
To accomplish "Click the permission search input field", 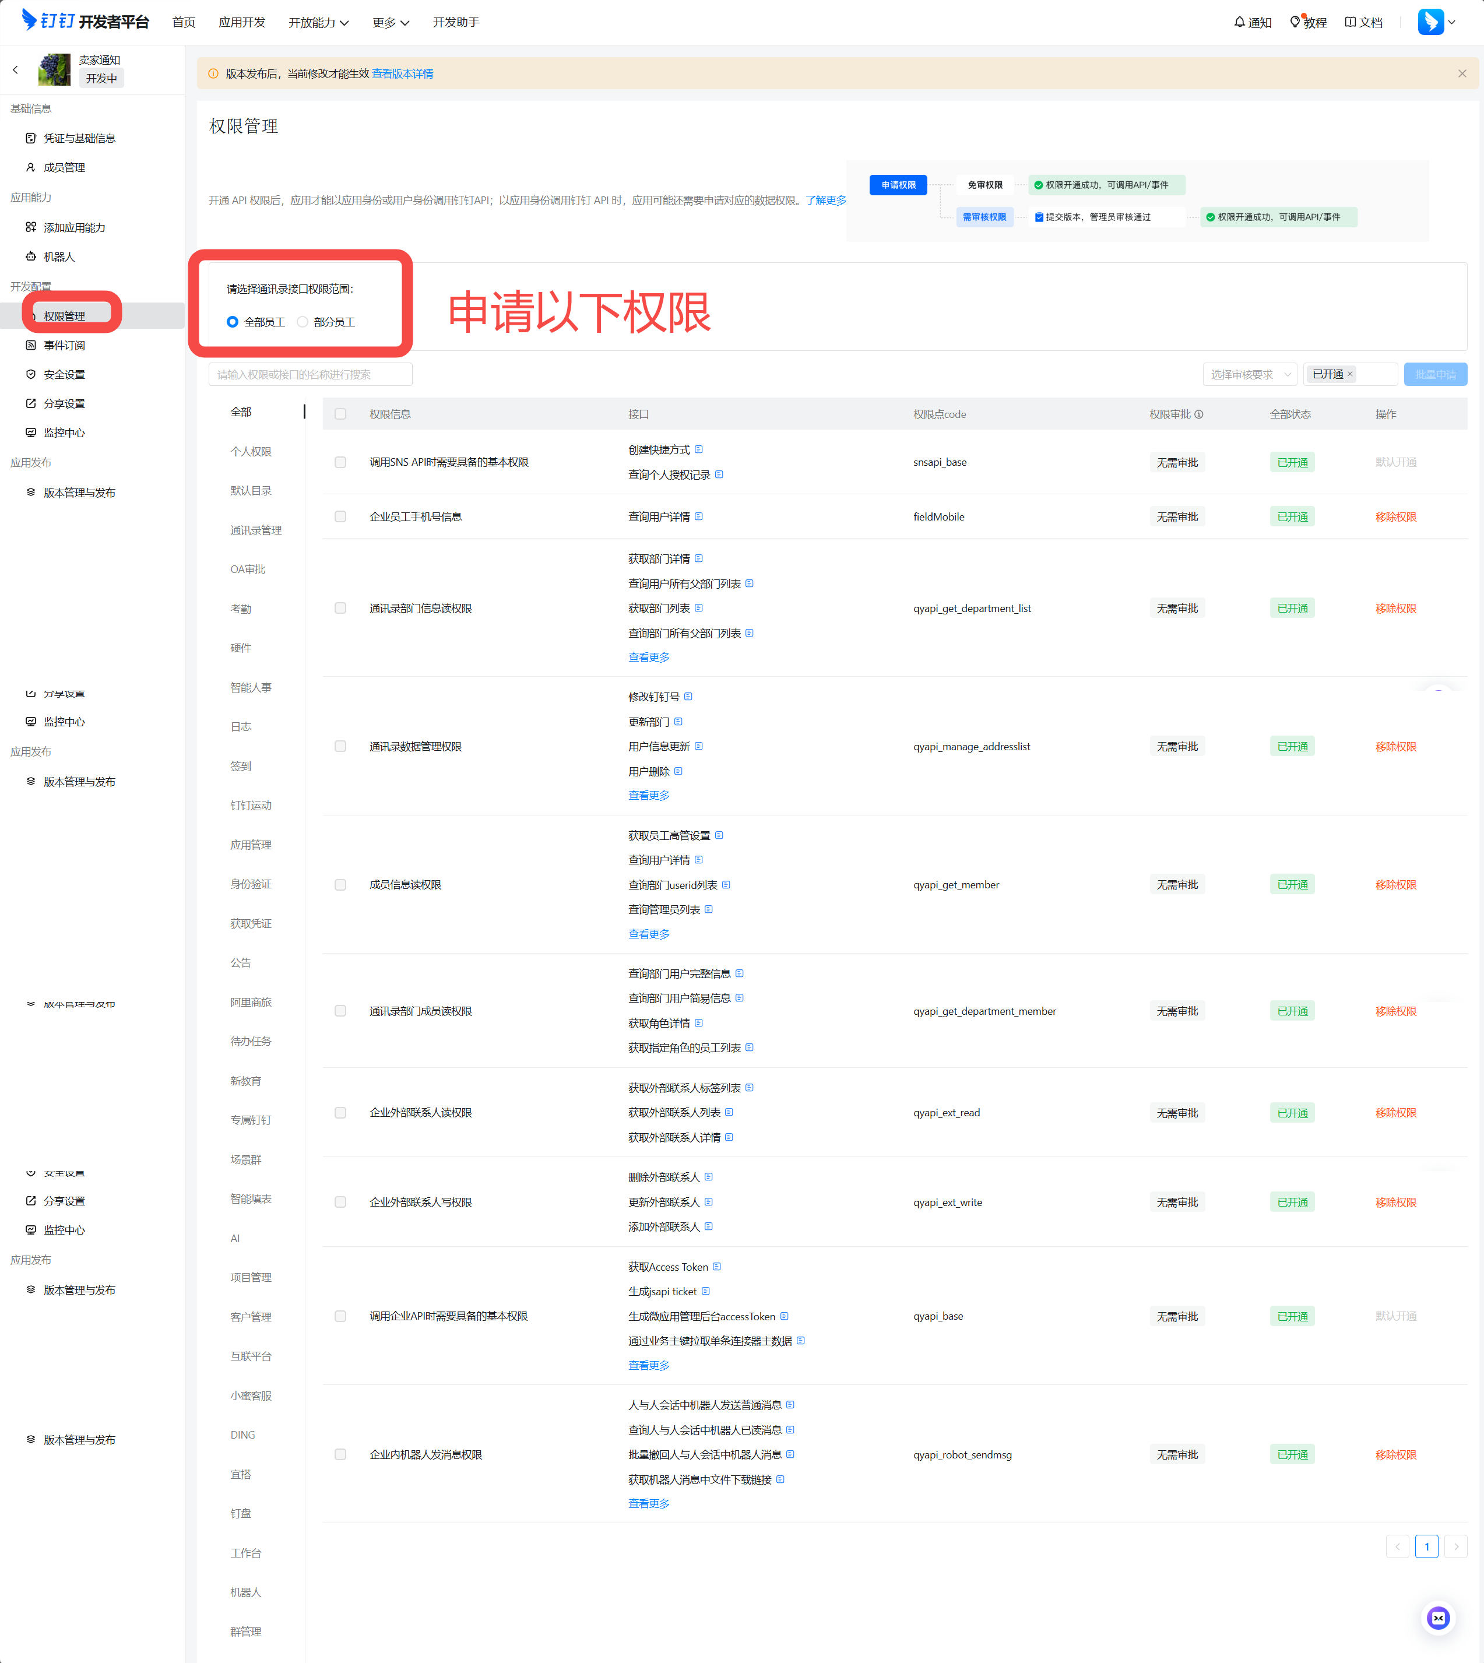I will [311, 374].
